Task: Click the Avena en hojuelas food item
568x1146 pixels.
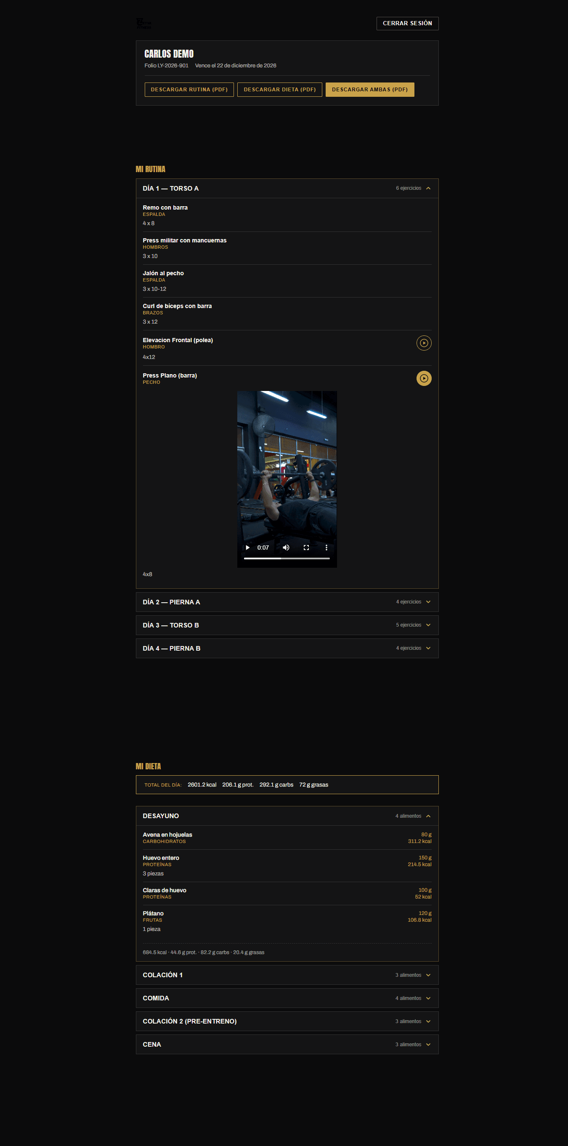Action: (x=167, y=835)
